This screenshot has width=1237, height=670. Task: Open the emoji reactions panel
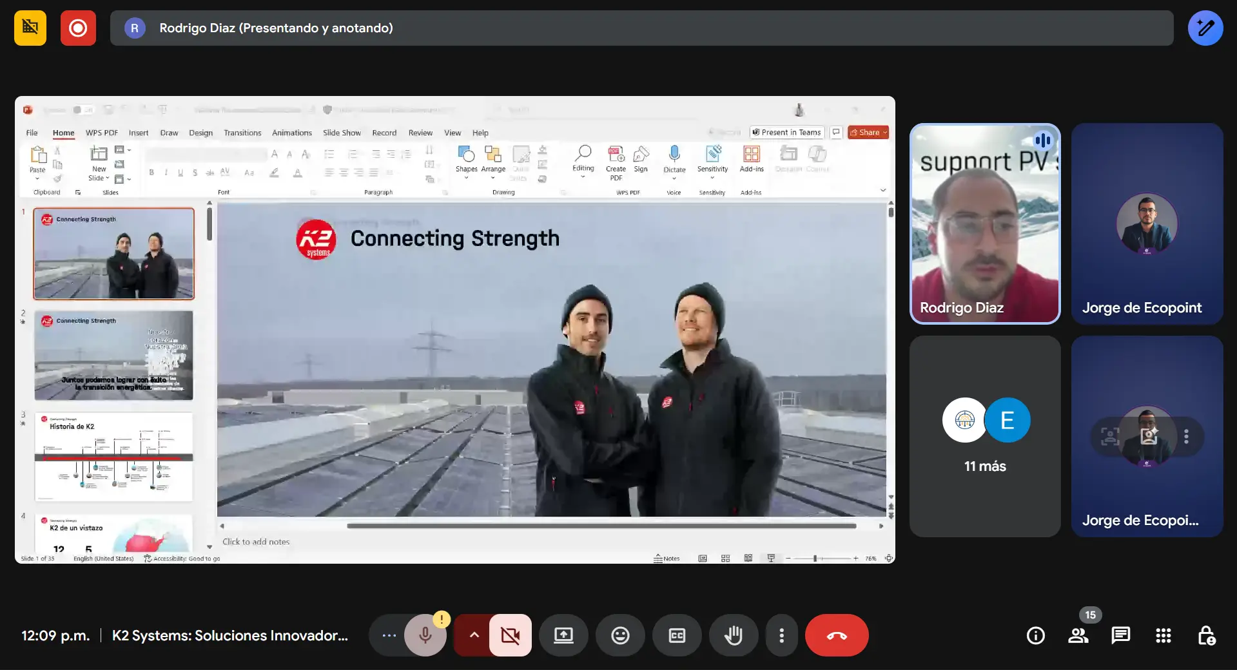(x=620, y=636)
